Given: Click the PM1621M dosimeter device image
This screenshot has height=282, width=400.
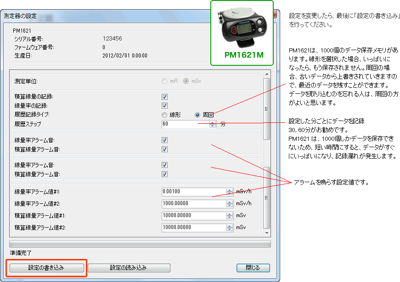Looking at the screenshot, I should (x=242, y=28).
